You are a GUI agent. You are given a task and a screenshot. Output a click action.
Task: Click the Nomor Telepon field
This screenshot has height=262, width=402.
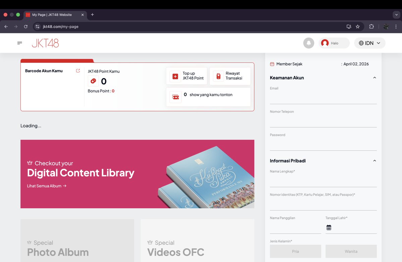click(323, 121)
